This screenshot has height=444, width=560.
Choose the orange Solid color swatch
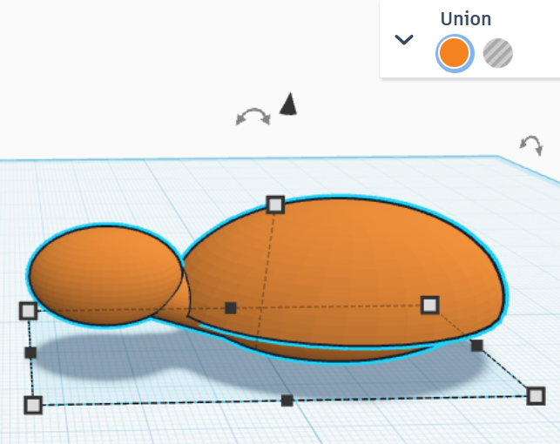(x=454, y=53)
